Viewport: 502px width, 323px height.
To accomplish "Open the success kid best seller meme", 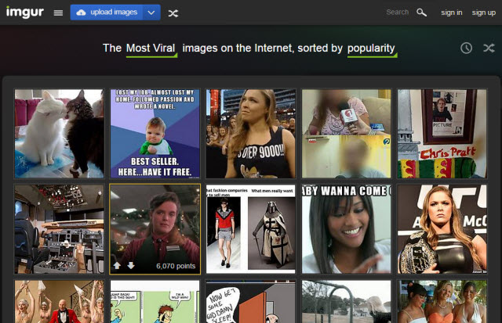I will tap(155, 134).
